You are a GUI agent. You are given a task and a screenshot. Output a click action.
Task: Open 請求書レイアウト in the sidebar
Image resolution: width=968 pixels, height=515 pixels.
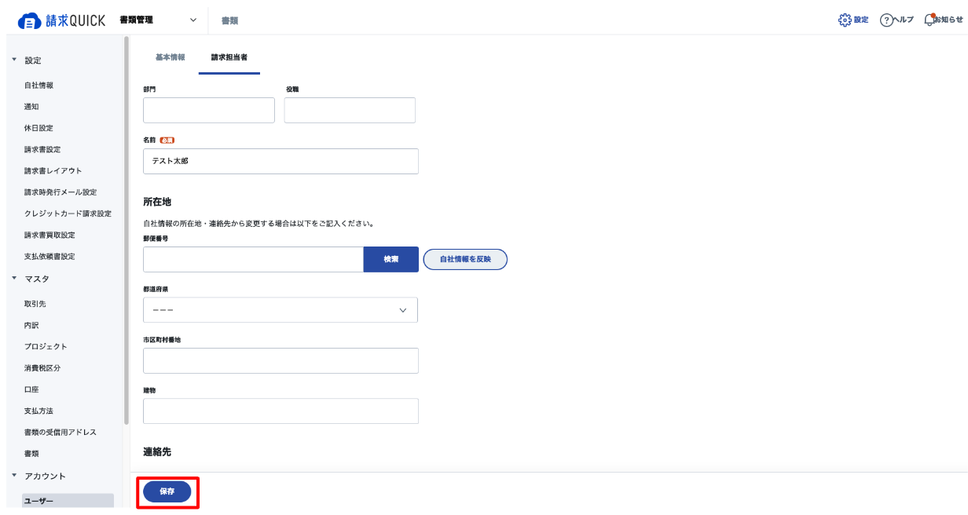coord(53,170)
